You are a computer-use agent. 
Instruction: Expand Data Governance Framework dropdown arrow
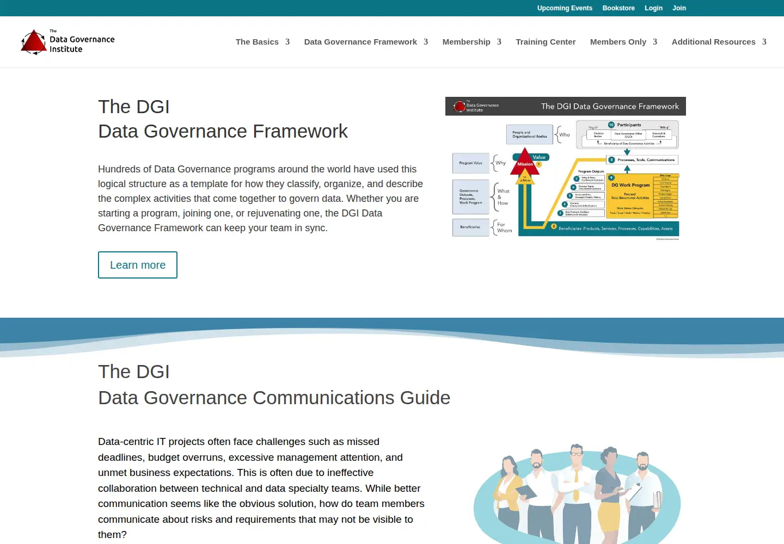(x=426, y=42)
